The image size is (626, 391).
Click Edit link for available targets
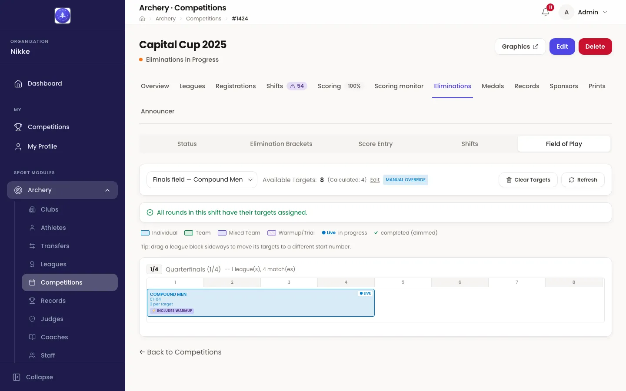(x=375, y=180)
